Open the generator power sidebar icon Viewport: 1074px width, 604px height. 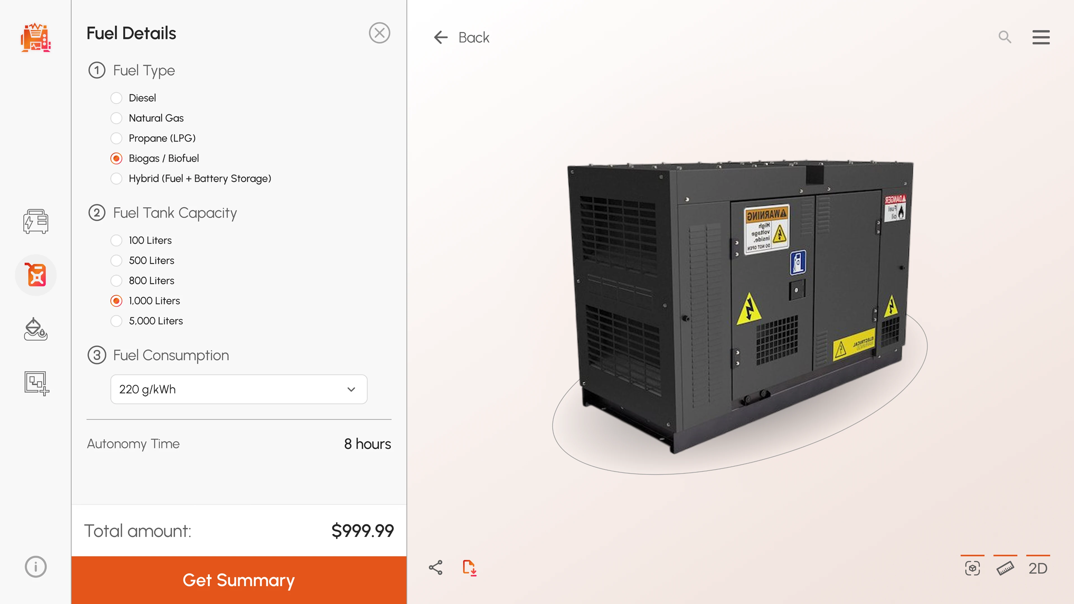click(36, 221)
